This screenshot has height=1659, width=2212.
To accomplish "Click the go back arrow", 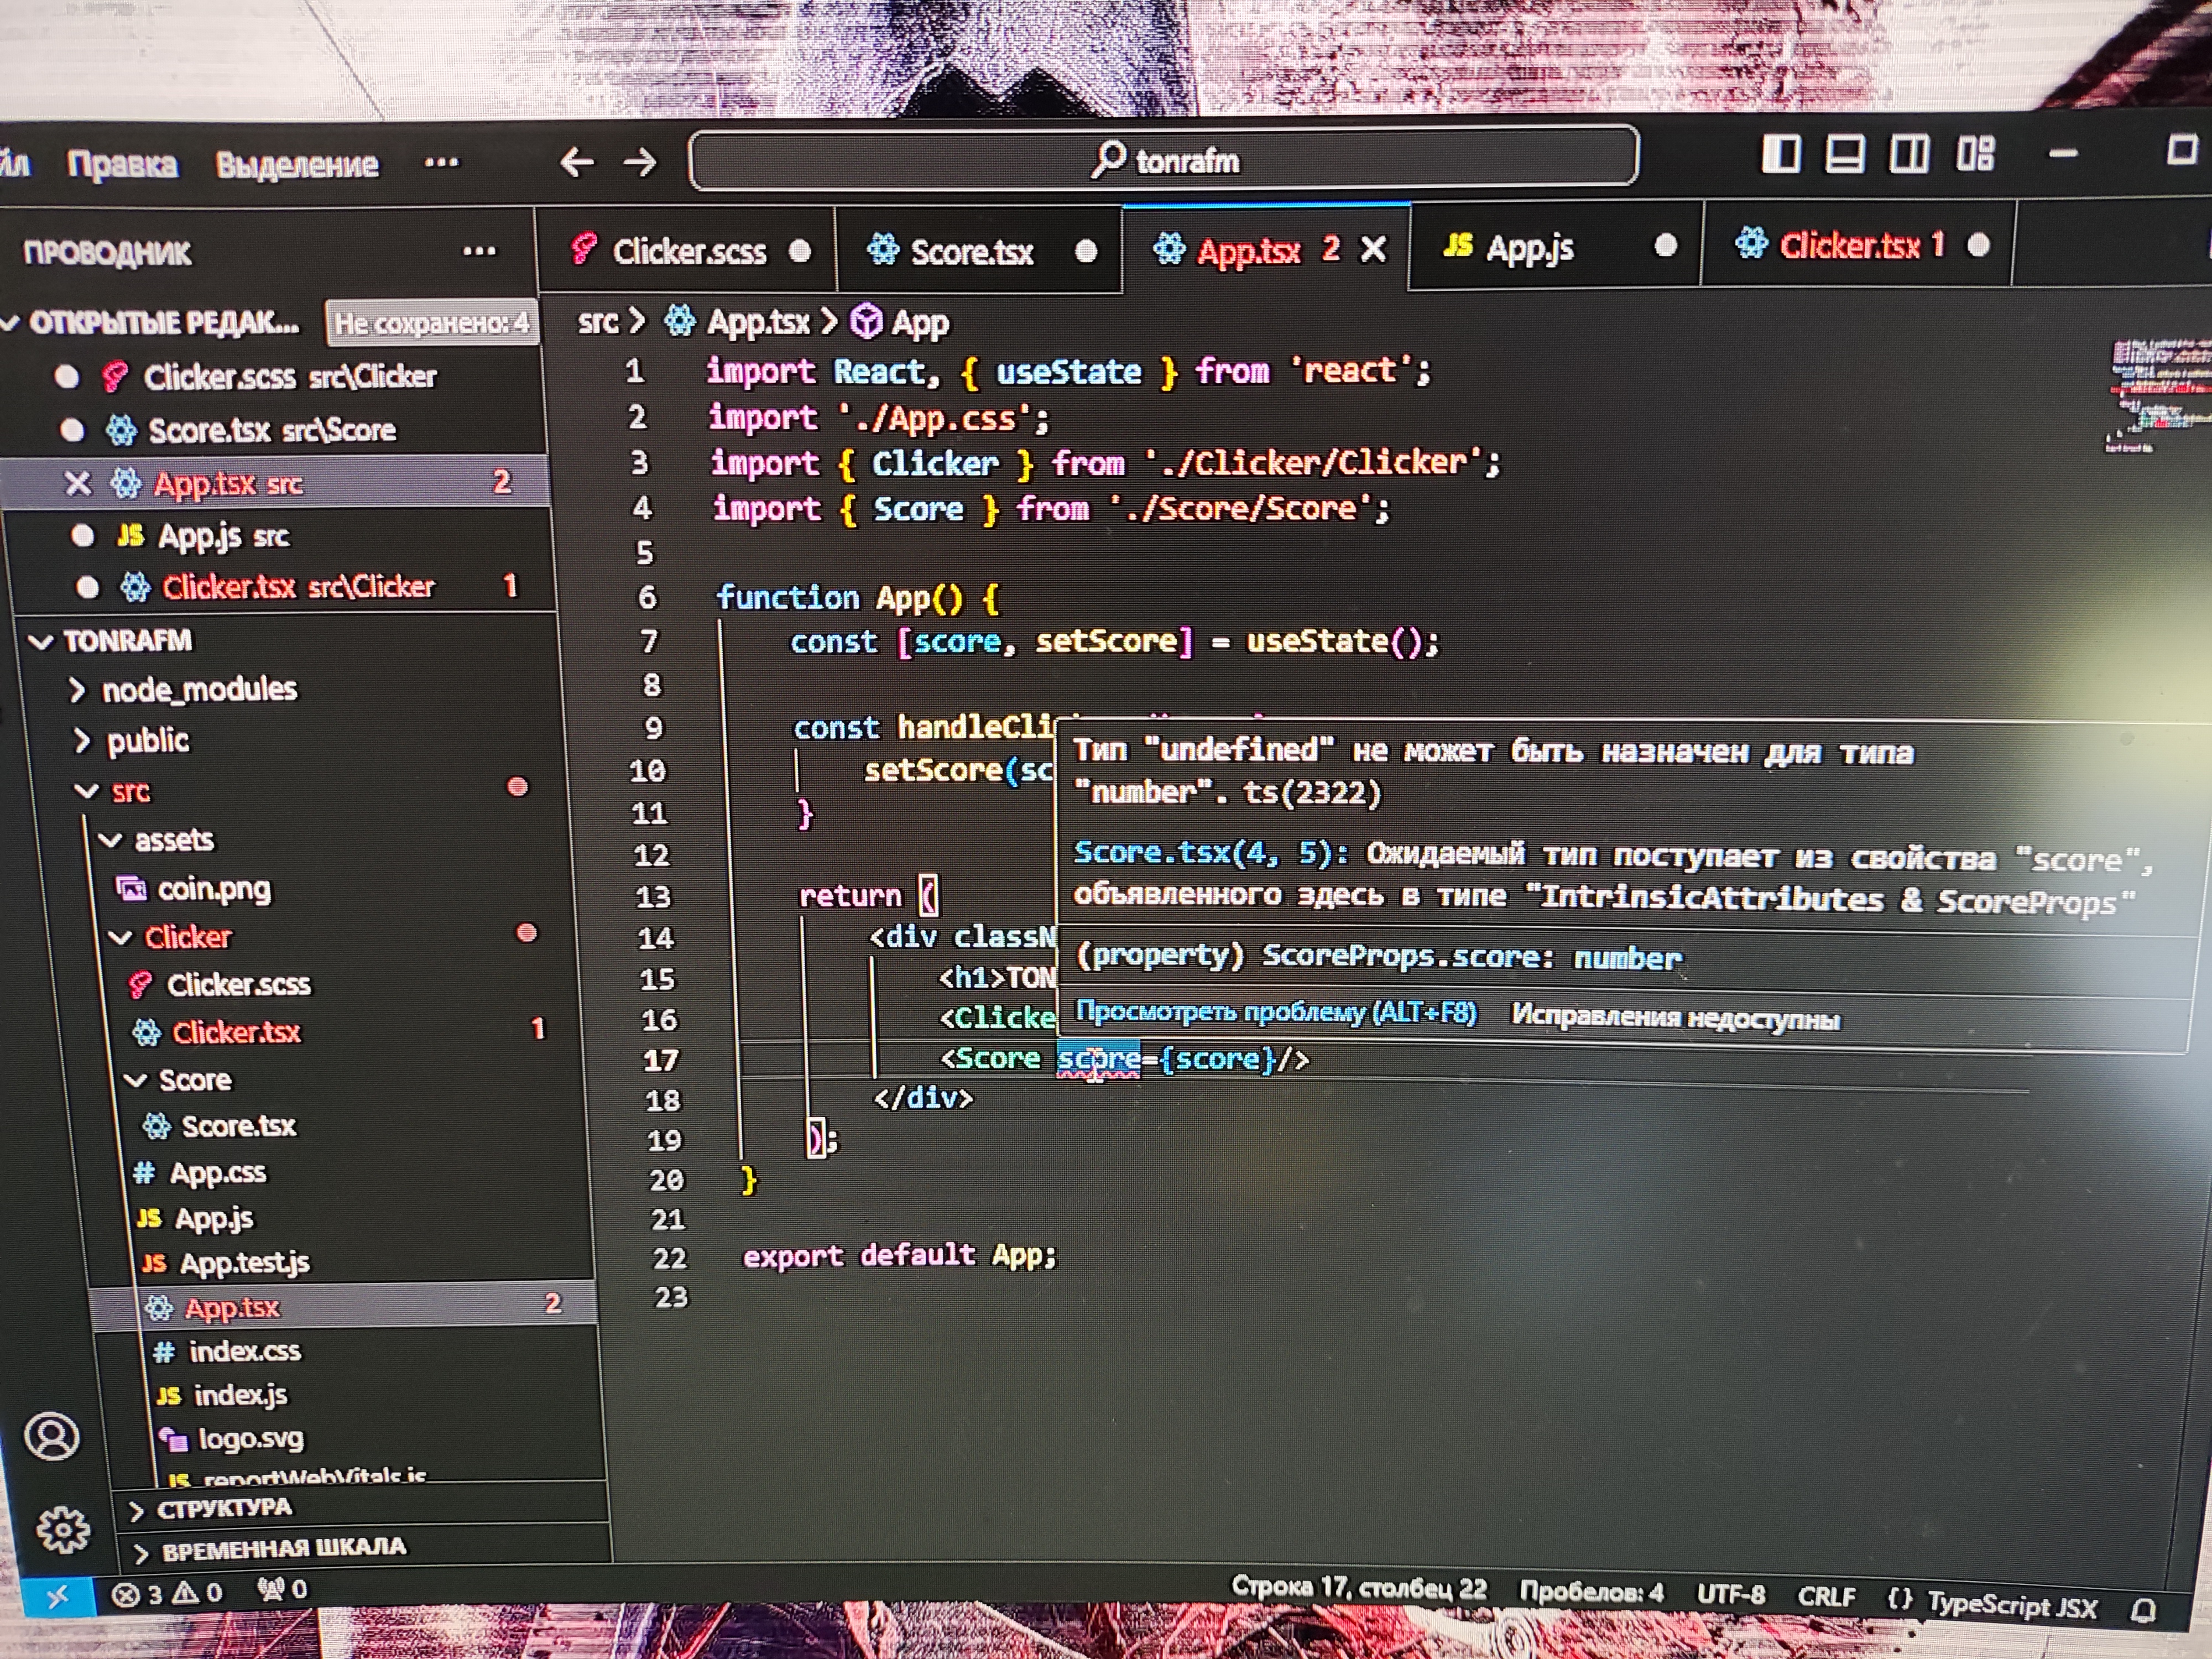I will coord(577,162).
